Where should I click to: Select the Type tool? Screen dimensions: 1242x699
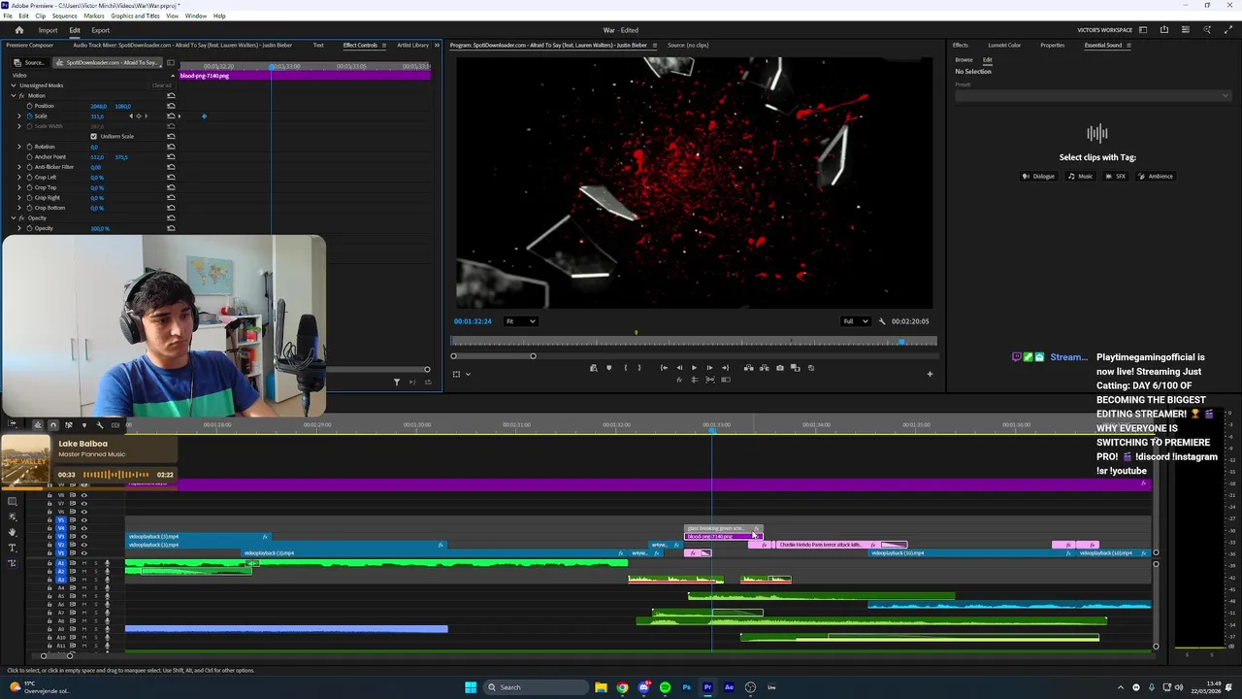12,548
